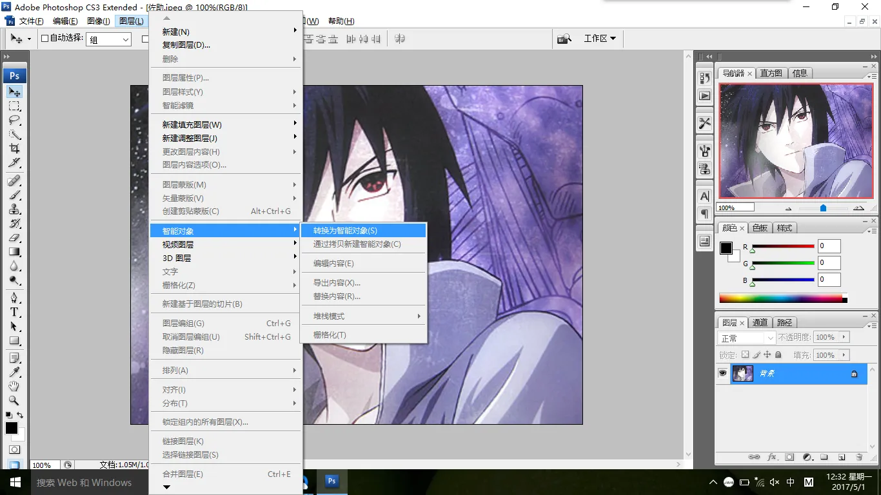Select the History Brush tool
The image size is (881, 495).
click(14, 223)
